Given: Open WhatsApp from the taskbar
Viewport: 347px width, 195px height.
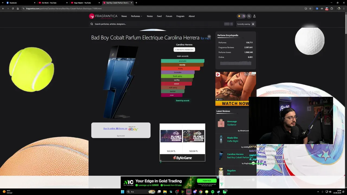Looking at the screenshot, I should coord(225,192).
